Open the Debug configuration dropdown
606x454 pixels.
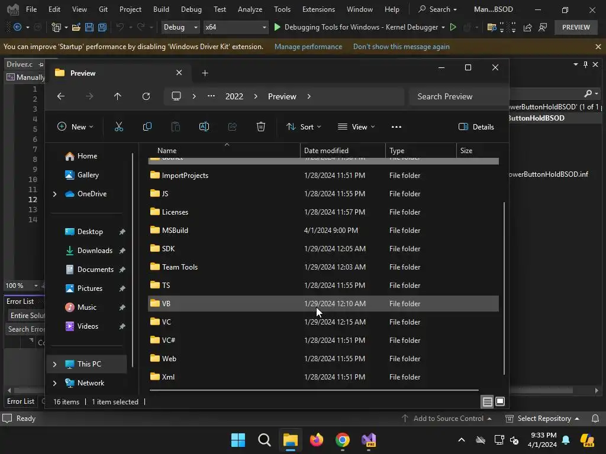pyautogui.click(x=180, y=27)
